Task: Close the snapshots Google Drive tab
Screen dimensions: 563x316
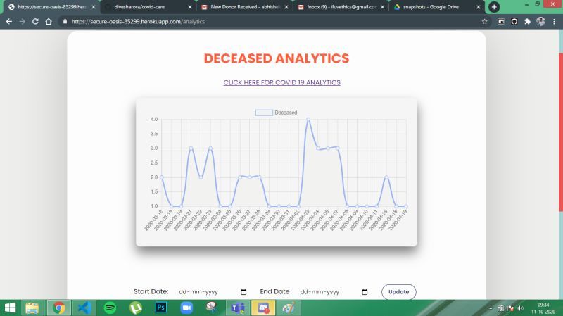Action: 479,7
